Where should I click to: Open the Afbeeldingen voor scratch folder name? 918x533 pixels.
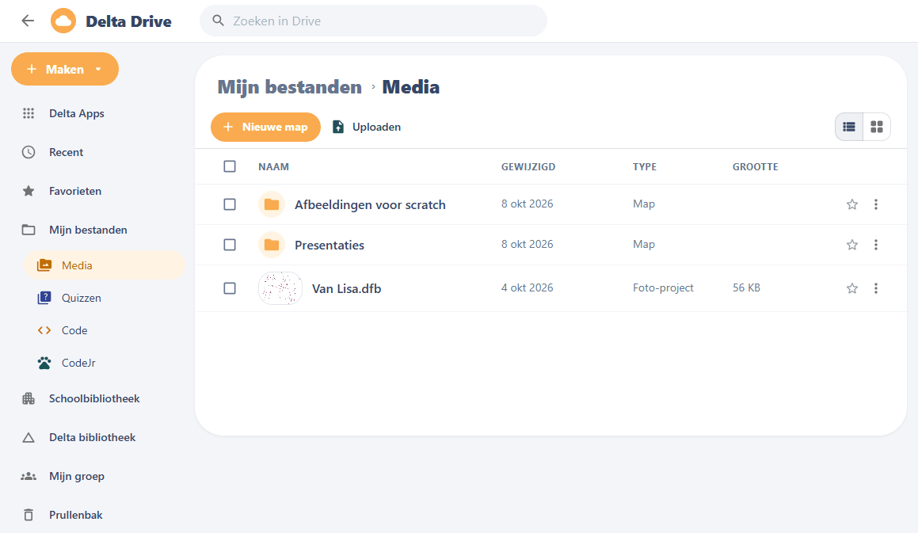point(370,205)
